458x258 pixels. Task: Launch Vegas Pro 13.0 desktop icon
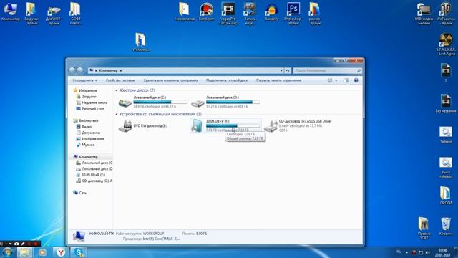point(228,13)
